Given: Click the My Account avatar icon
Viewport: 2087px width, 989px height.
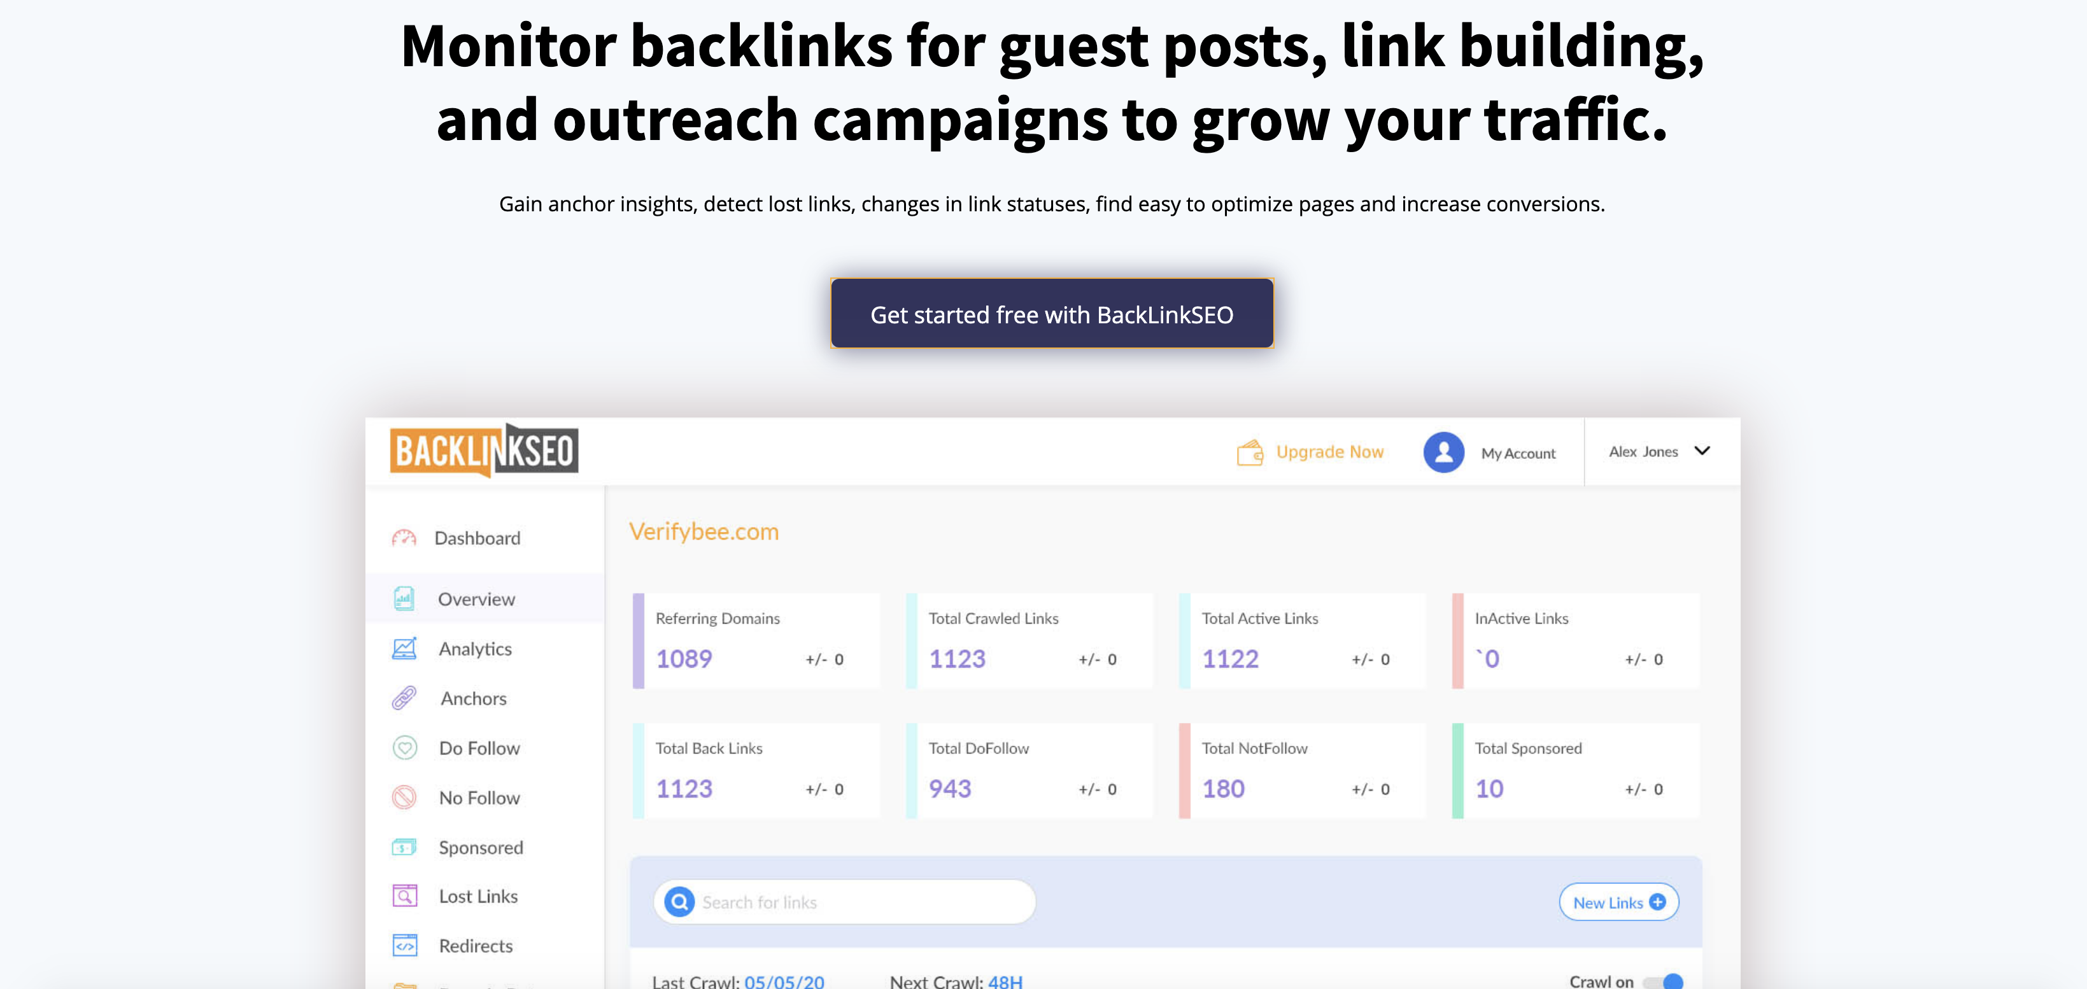Looking at the screenshot, I should [1443, 452].
